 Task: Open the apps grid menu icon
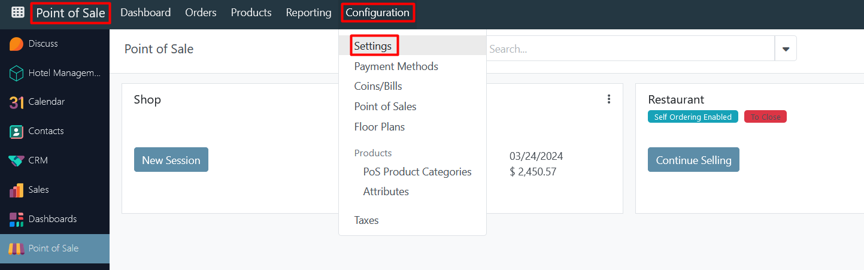click(x=18, y=12)
